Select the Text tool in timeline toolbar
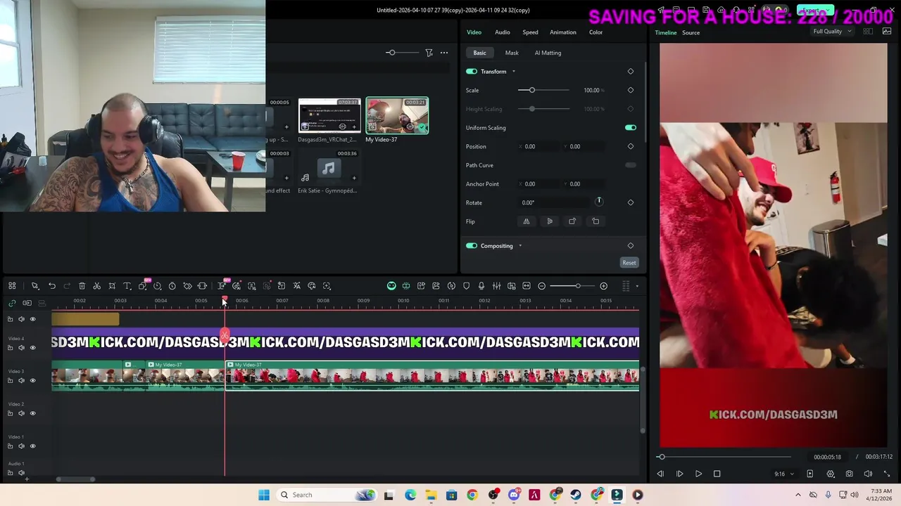This screenshot has height=506, width=901. click(x=127, y=286)
